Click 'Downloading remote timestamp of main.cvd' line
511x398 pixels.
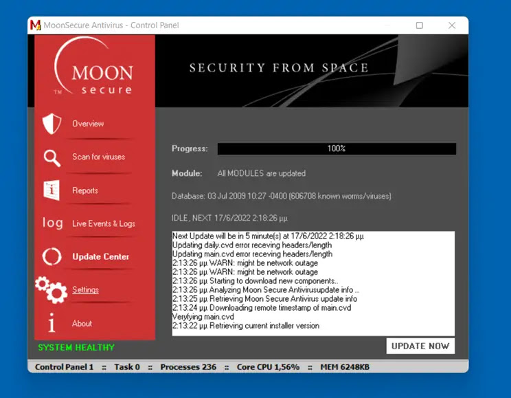[x=262, y=308]
